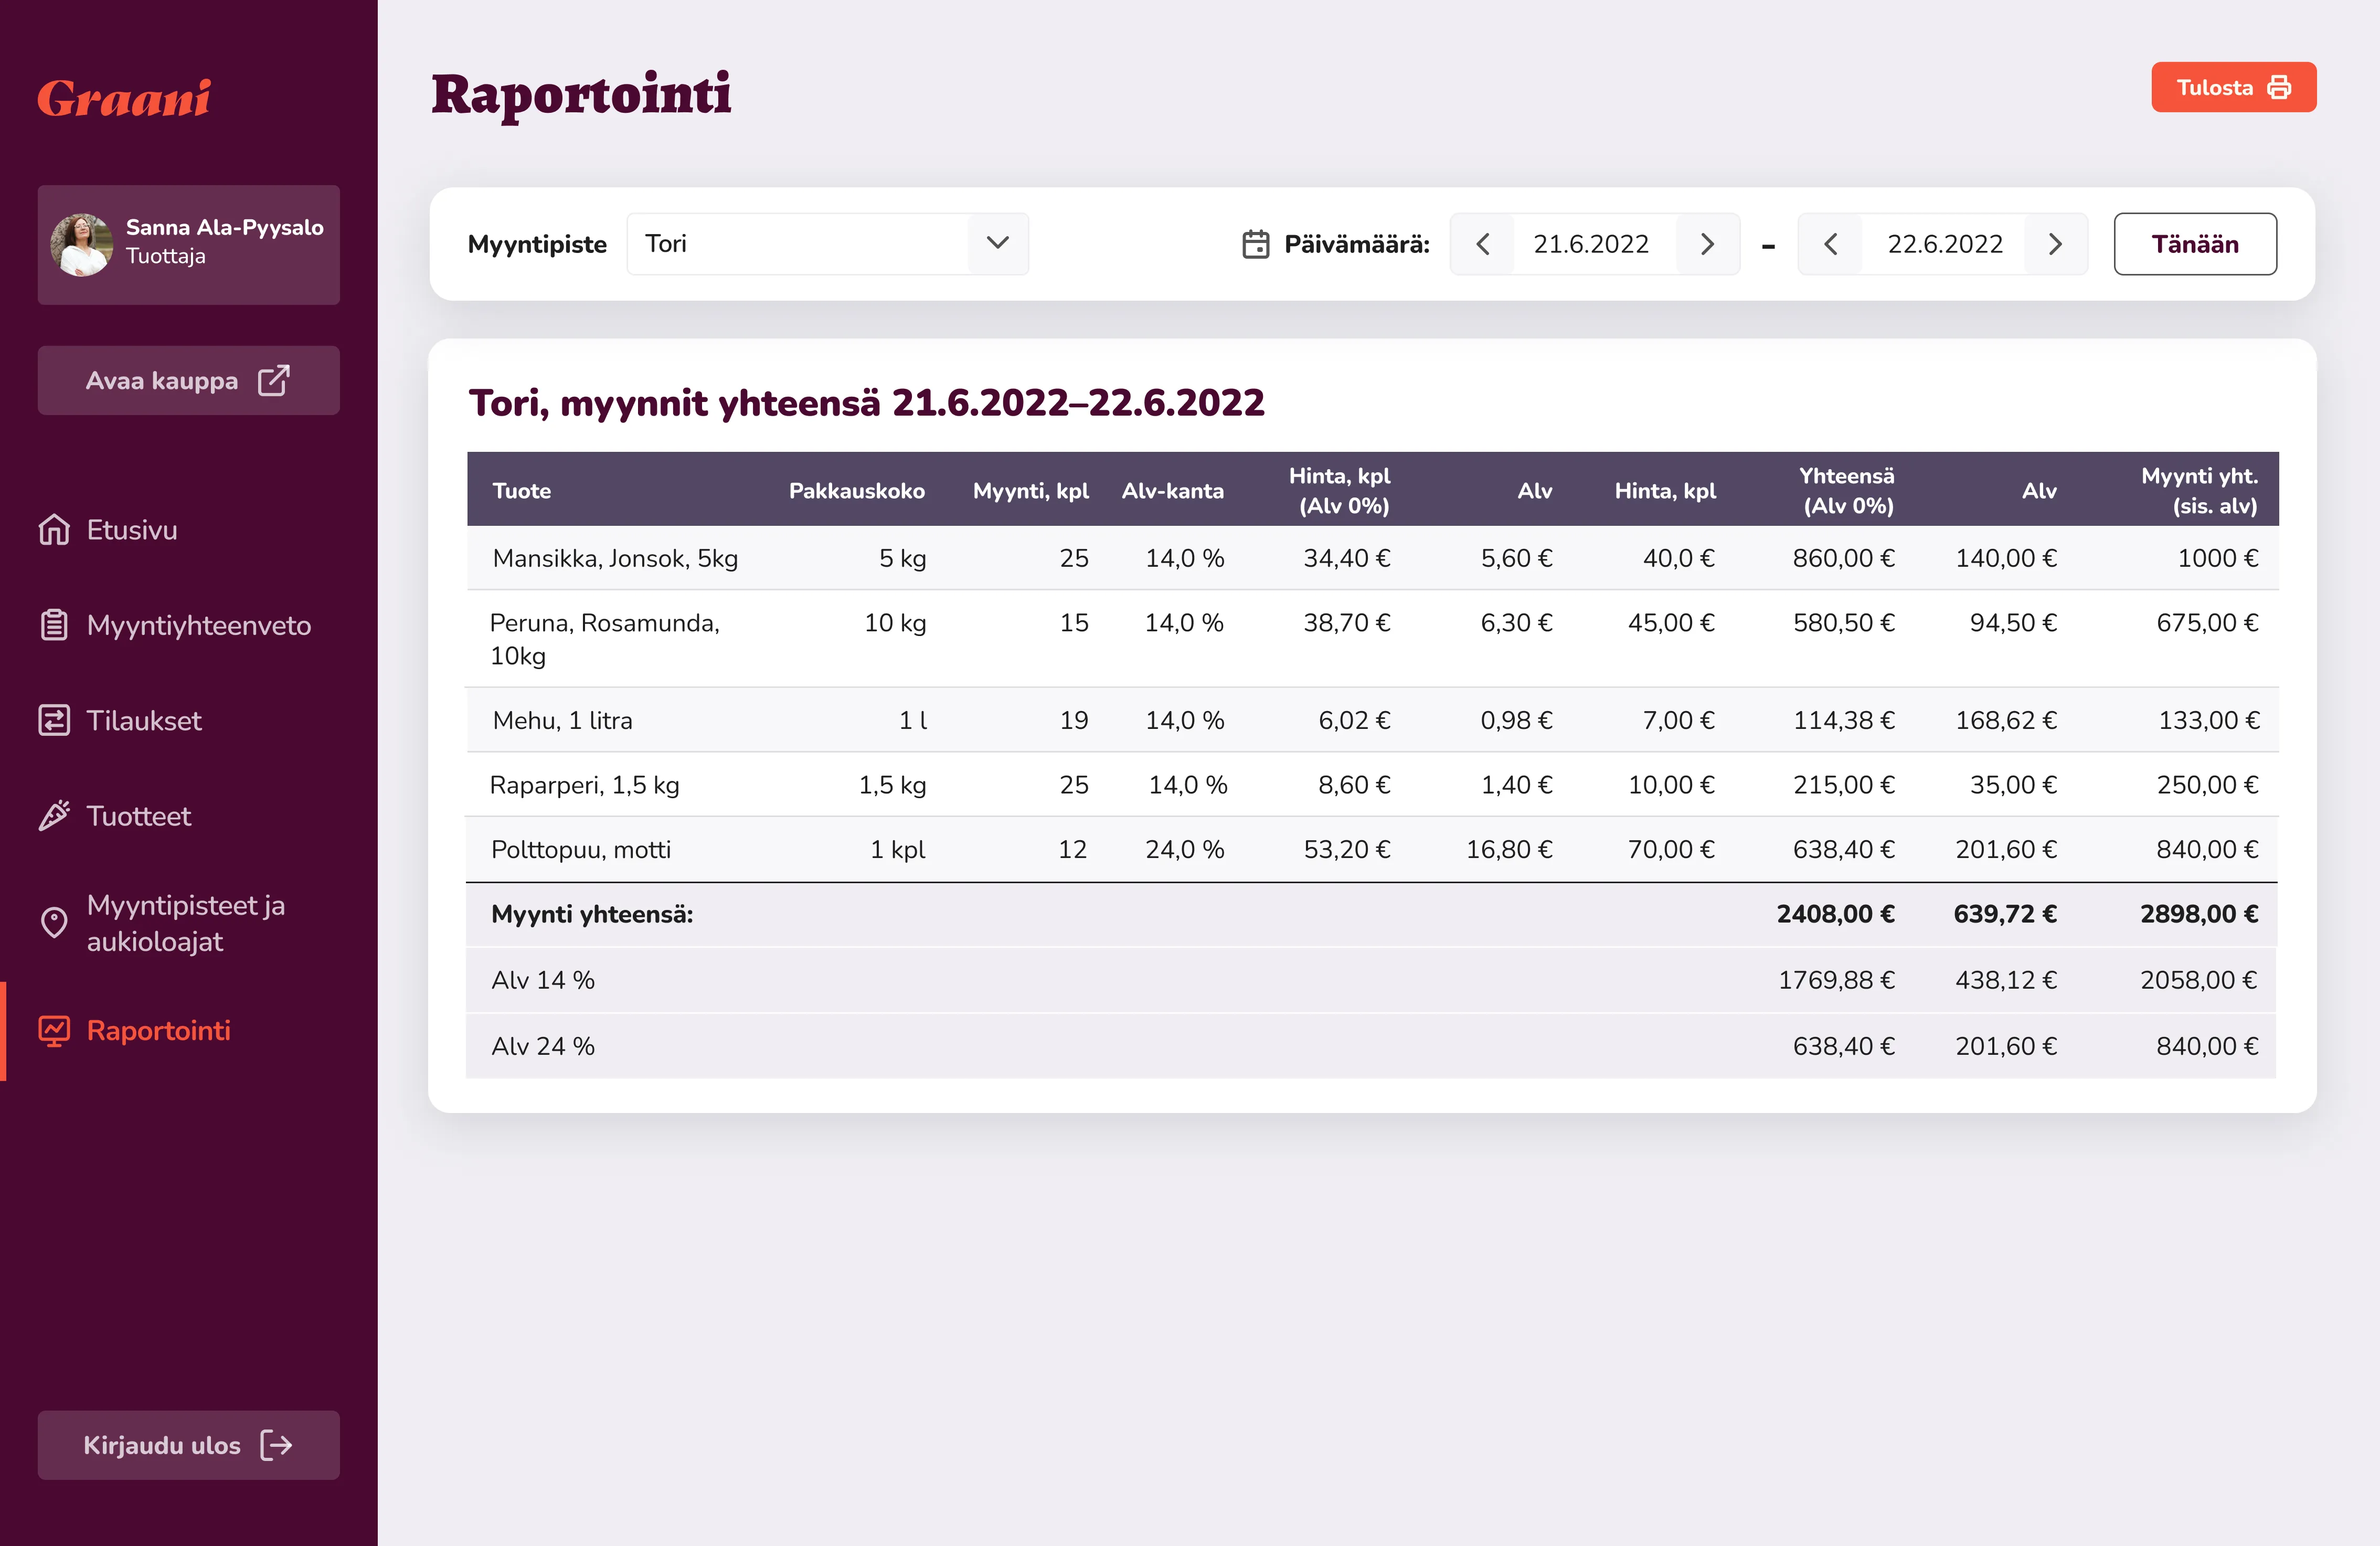The width and height of the screenshot is (2380, 1546).
Task: Move end date 22.6.2022 backward
Action: [1830, 244]
